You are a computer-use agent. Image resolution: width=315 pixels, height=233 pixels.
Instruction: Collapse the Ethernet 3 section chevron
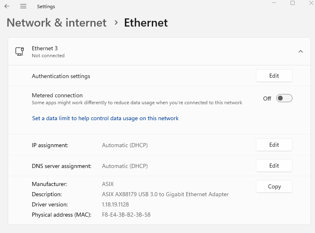pos(301,52)
